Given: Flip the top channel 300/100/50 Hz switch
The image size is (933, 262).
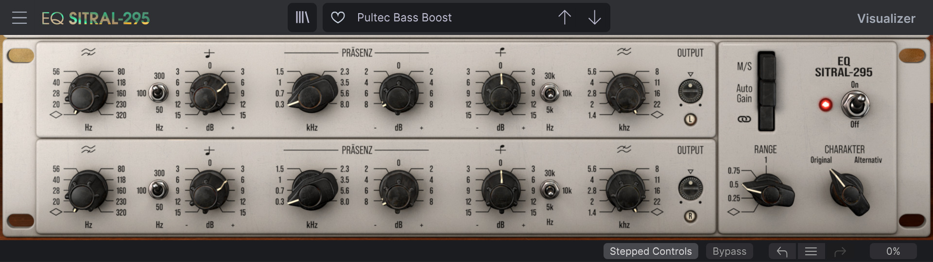Looking at the screenshot, I should click(x=158, y=92).
